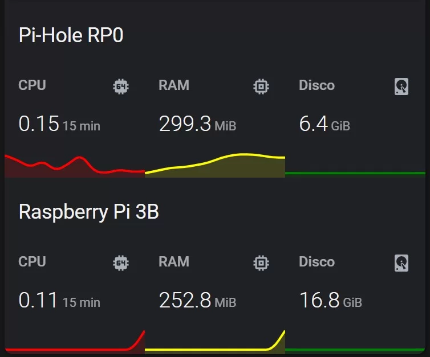Click the hard disk icon under Raspberry Pi 3B
This screenshot has height=357, width=430.
pos(401,263)
